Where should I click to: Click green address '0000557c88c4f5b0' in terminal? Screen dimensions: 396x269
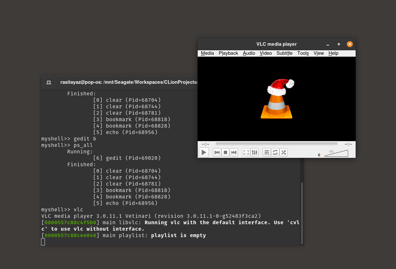tap(70, 223)
